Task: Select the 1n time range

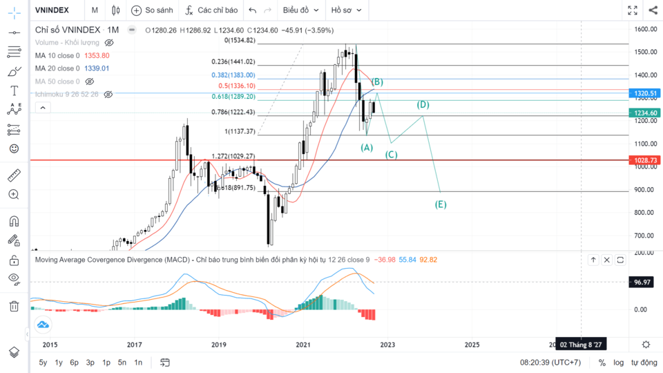Action: [x=138, y=363]
